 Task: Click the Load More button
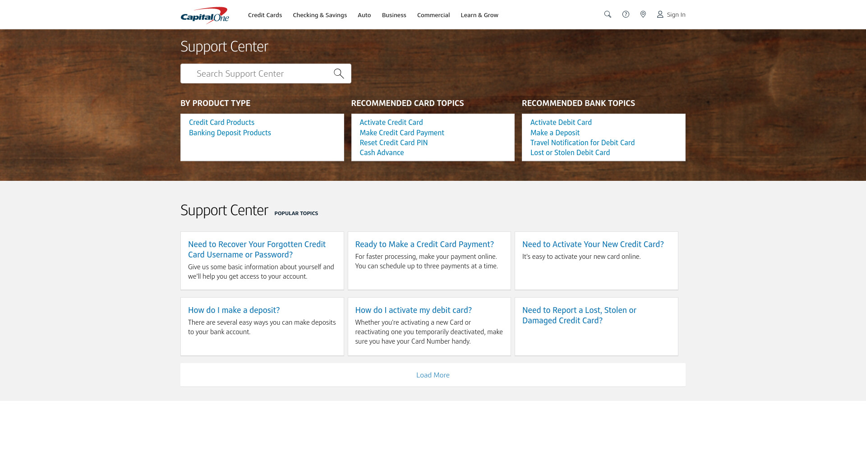pyautogui.click(x=433, y=375)
